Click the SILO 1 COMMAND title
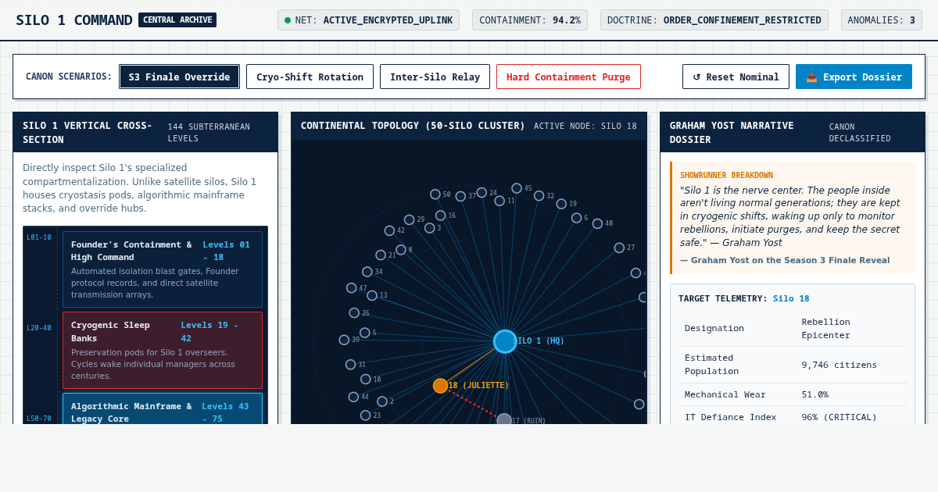This screenshot has width=938, height=492. pos(74,20)
